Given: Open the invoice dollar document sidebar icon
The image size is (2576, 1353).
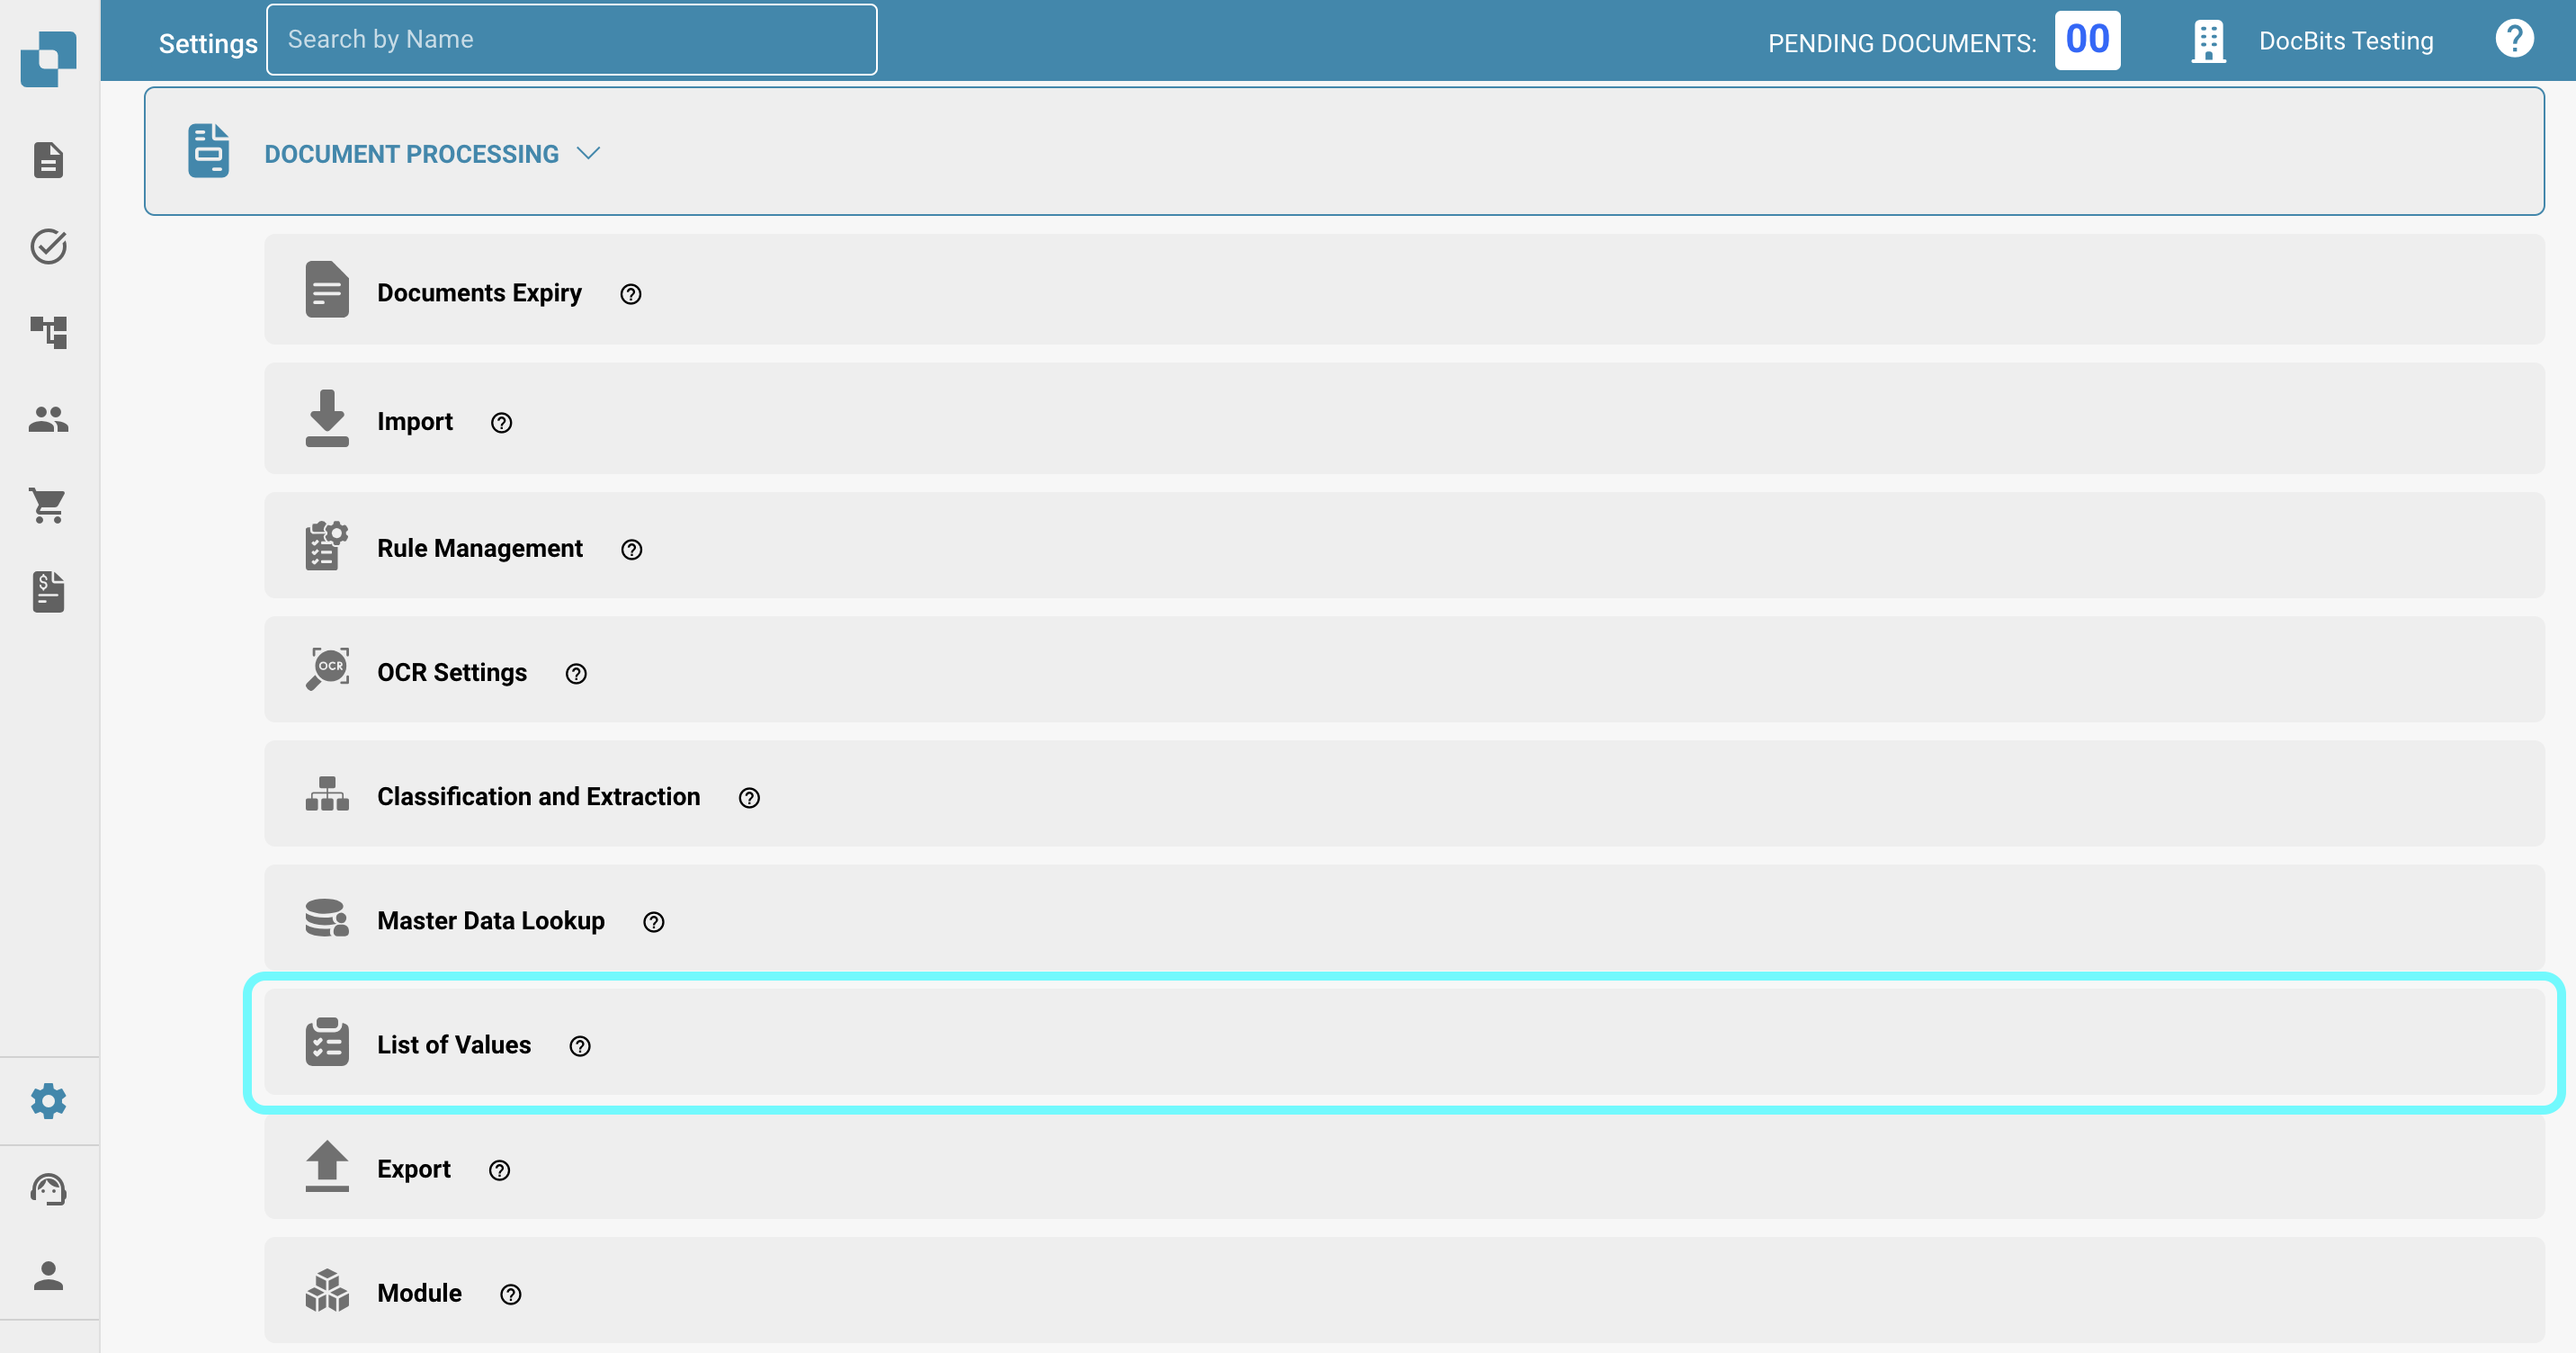Looking at the screenshot, I should pyautogui.click(x=48, y=592).
